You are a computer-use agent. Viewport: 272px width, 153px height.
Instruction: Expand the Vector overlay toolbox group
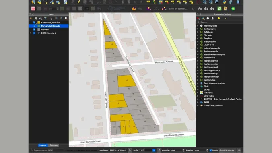pos(198,74)
